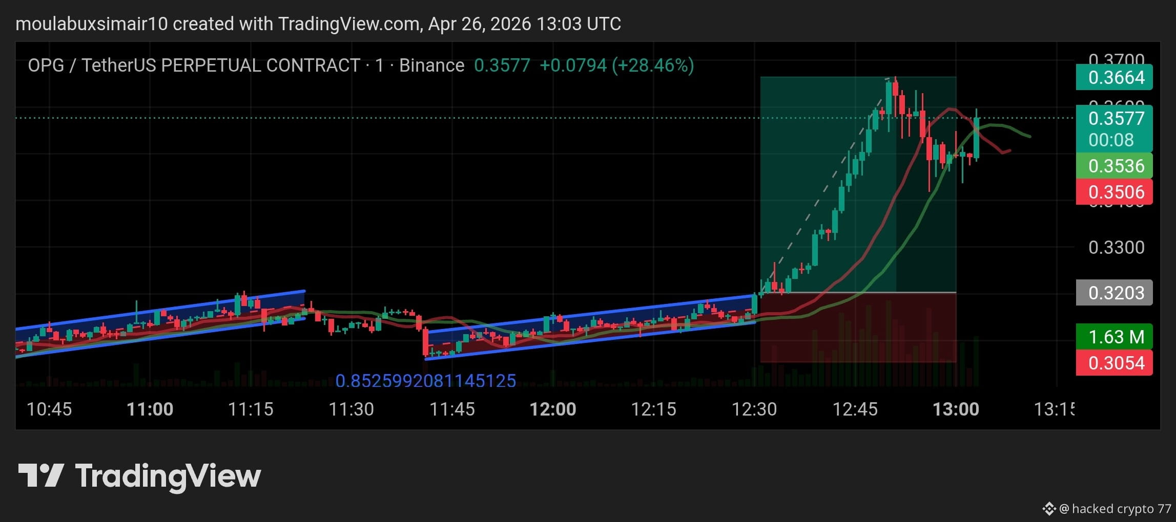
Task: Click the 11:45 time axis label
Action: 452,409
